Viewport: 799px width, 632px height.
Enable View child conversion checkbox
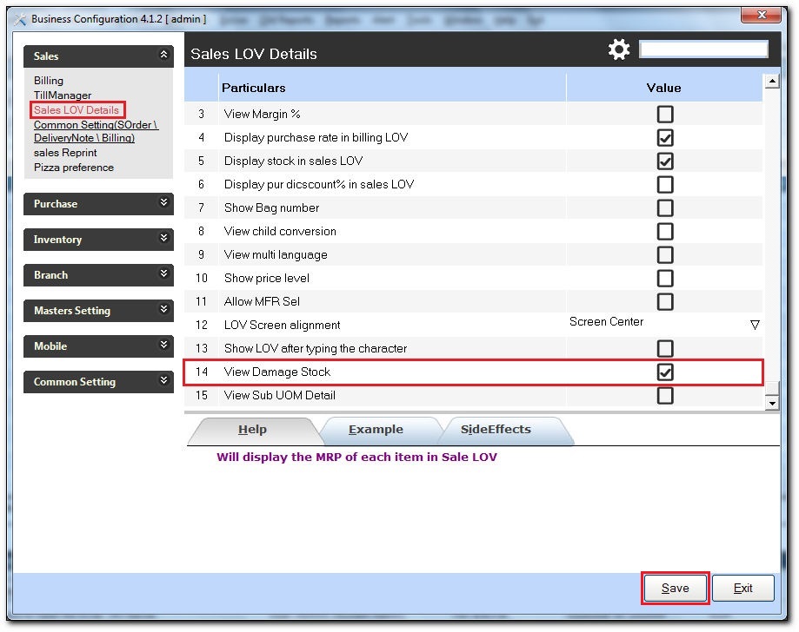pos(665,231)
